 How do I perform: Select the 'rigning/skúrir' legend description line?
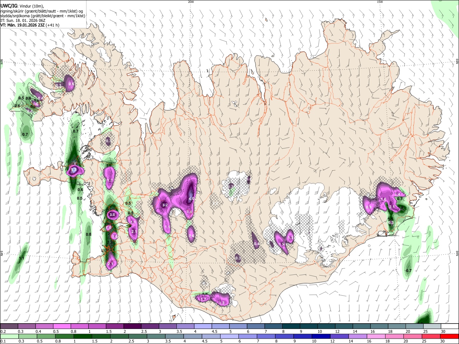[x=42, y=11]
